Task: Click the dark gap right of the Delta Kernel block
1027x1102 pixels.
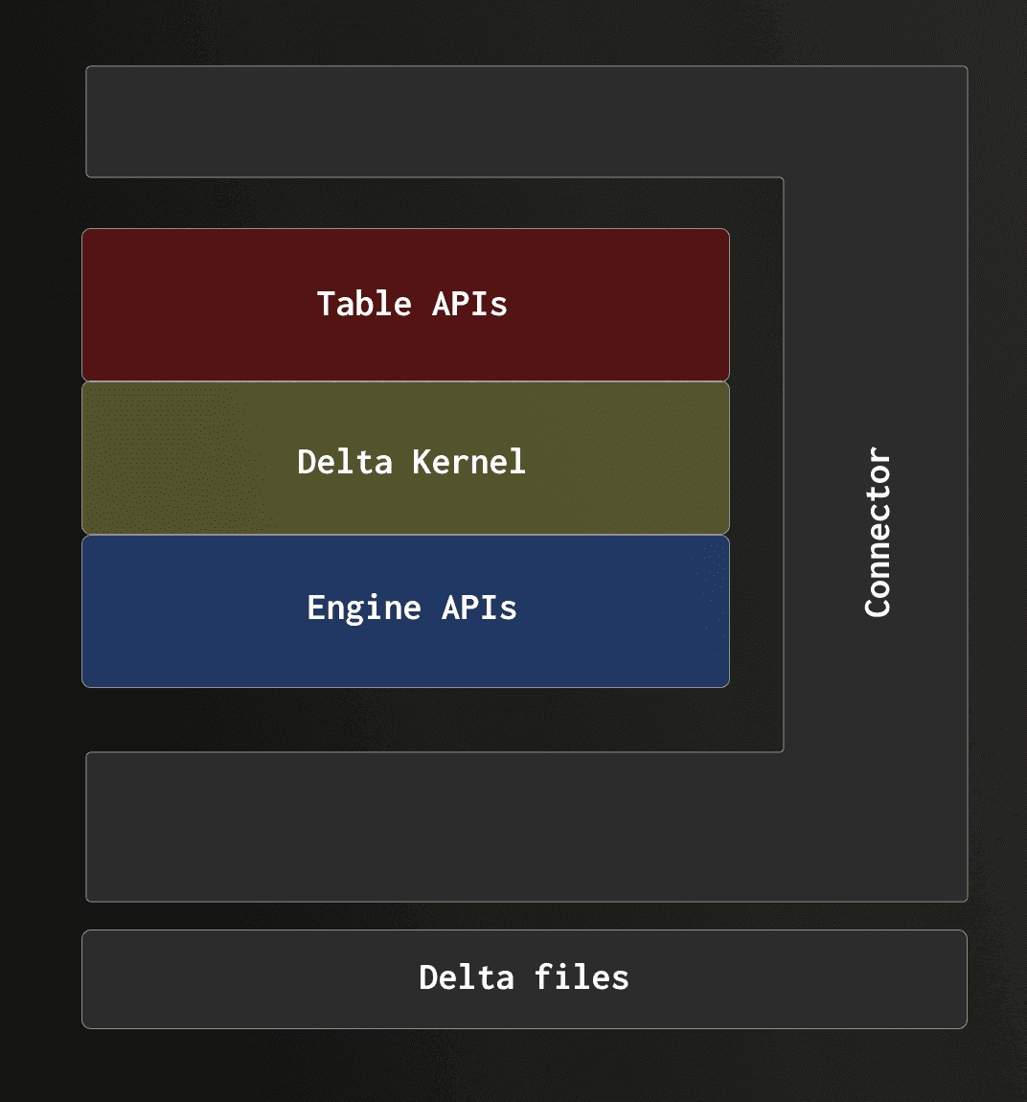Action: pyautogui.click(x=756, y=458)
